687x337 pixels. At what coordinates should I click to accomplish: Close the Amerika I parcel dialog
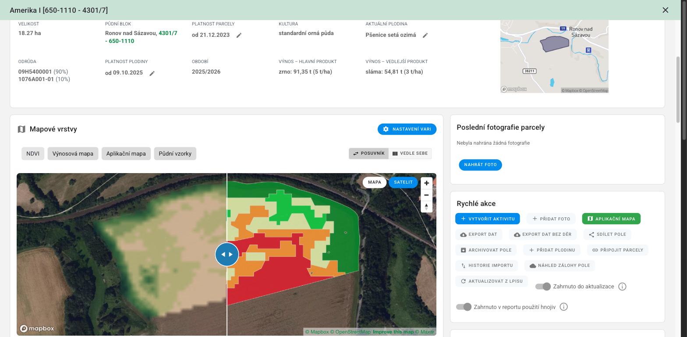tap(665, 10)
